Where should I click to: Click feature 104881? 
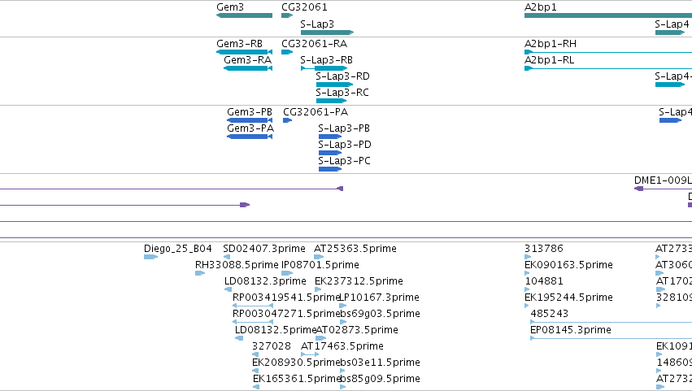pyautogui.click(x=544, y=281)
